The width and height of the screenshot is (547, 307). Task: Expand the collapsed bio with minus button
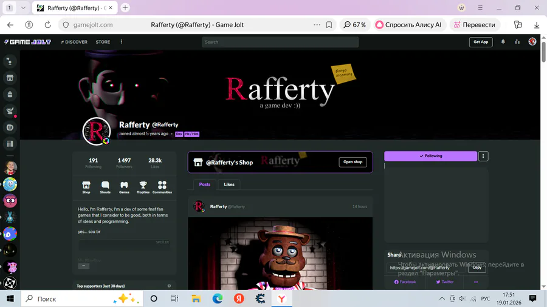point(83,266)
